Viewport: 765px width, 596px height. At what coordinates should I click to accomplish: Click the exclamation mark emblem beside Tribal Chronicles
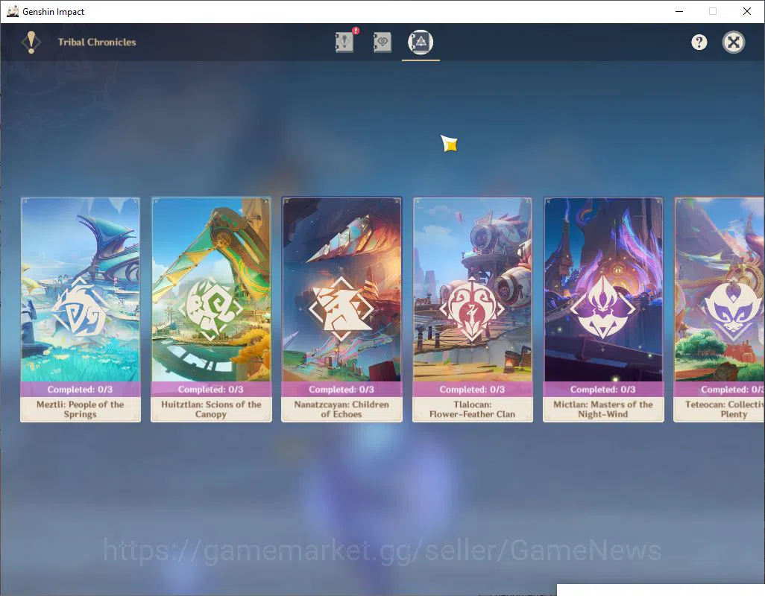pyautogui.click(x=31, y=42)
